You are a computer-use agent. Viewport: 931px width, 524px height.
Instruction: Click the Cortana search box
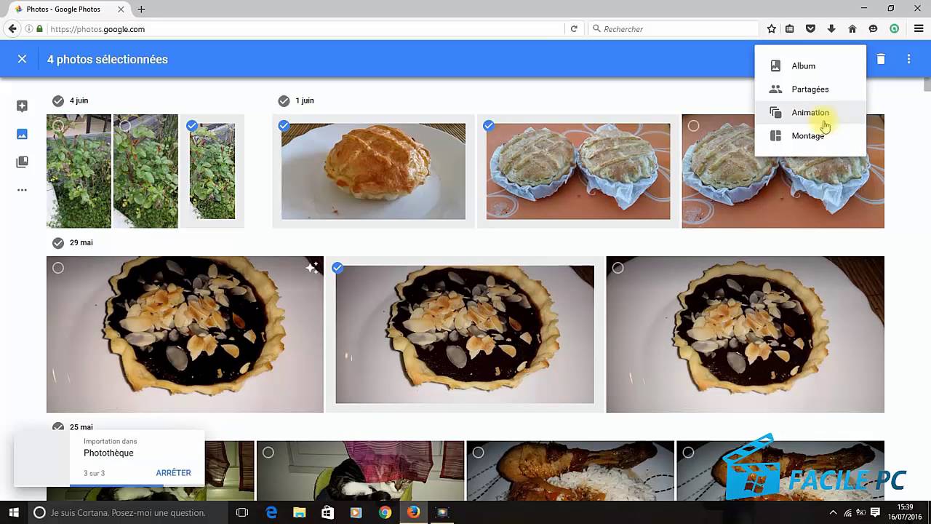point(128,512)
